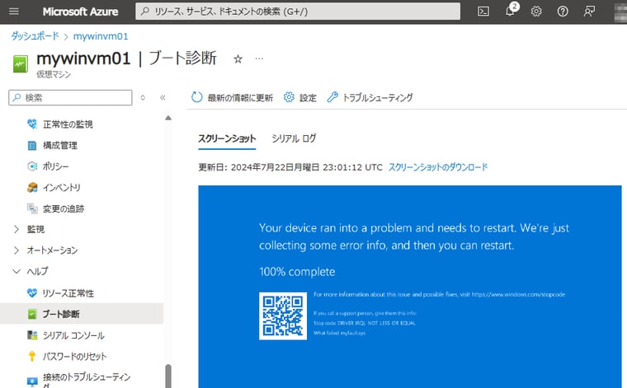This screenshot has height=388, width=627.
Task: Click the icon beside 変更の追跡
Action: pyautogui.click(x=32, y=208)
